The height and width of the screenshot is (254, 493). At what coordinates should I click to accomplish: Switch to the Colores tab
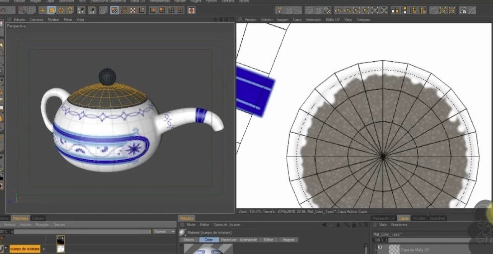(38, 218)
